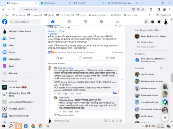Share the Aklas Uddin post
This screenshot has width=173, height=129.
[x=111, y=58]
